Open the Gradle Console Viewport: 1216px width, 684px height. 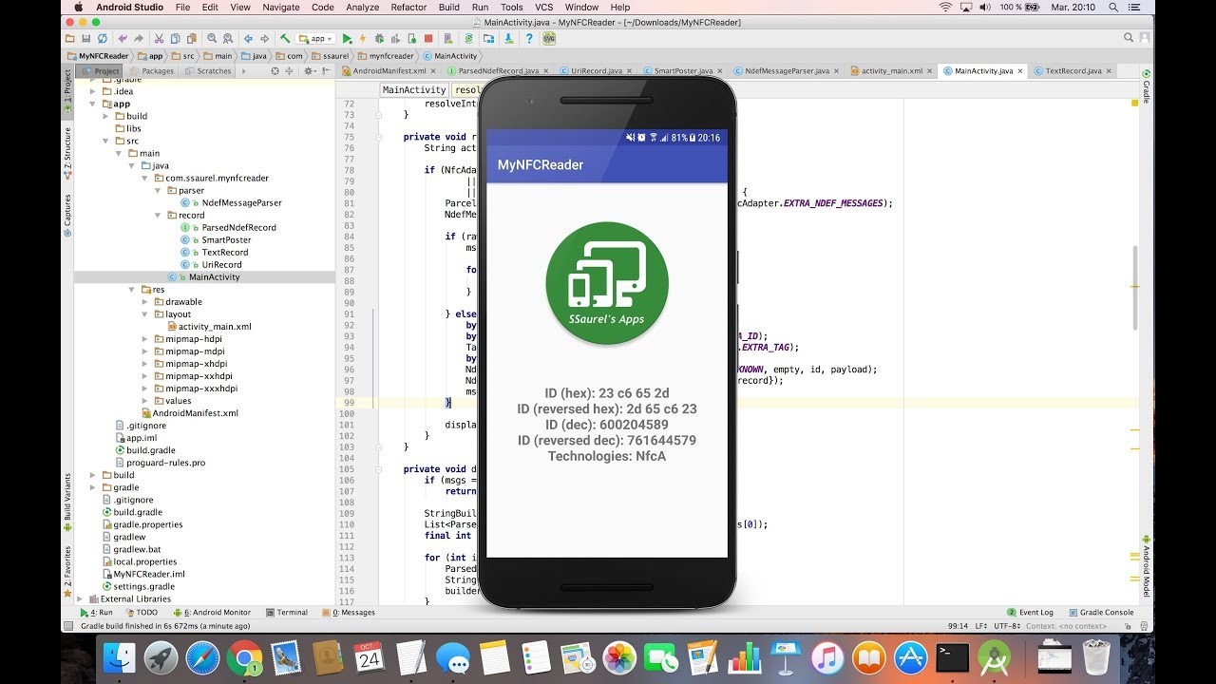(1101, 613)
